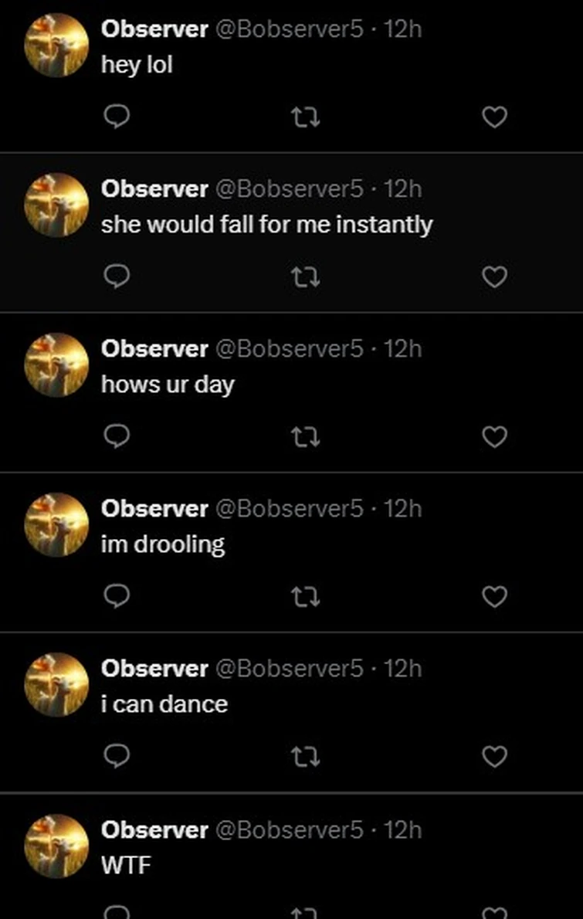Open profile picture on 'hey lol' tweet
The width and height of the screenshot is (583, 919).
click(56, 45)
